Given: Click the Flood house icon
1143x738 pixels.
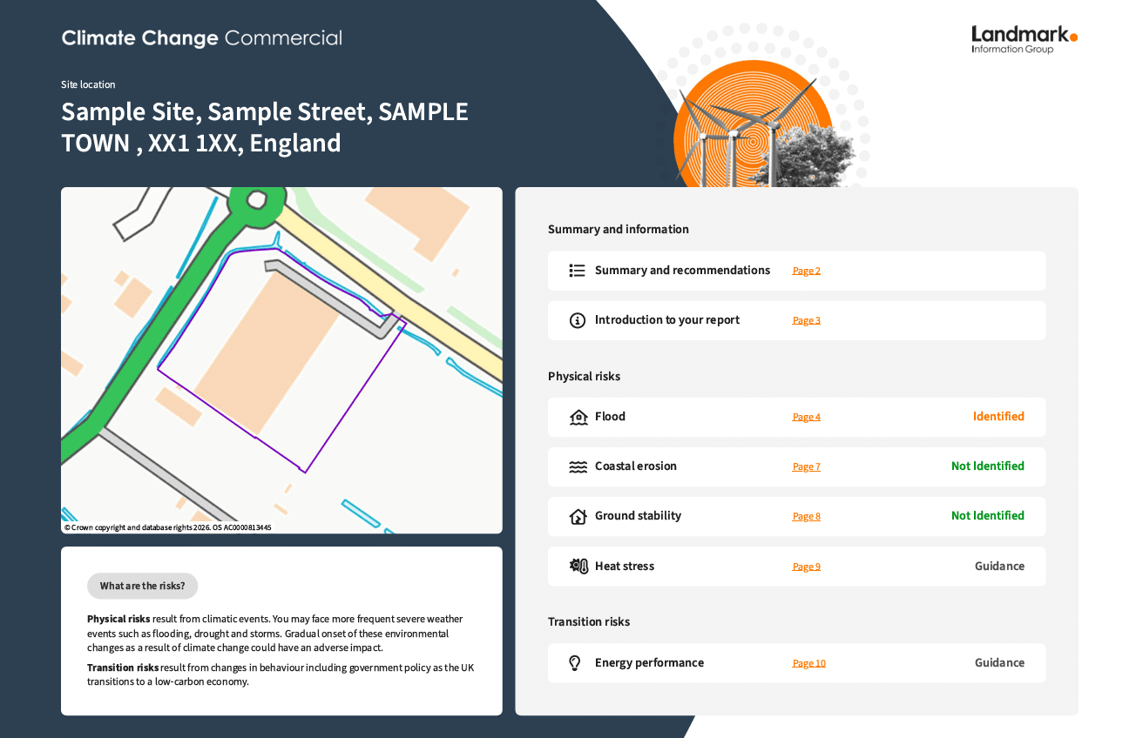Looking at the screenshot, I should 578,417.
